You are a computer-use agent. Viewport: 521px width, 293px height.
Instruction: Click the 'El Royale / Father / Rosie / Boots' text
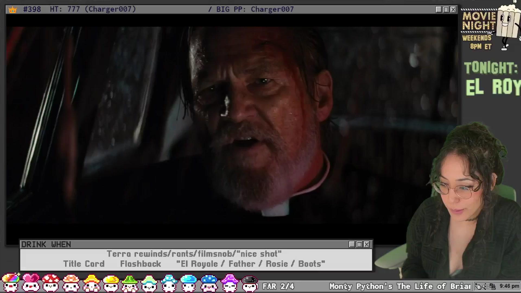[x=250, y=264]
